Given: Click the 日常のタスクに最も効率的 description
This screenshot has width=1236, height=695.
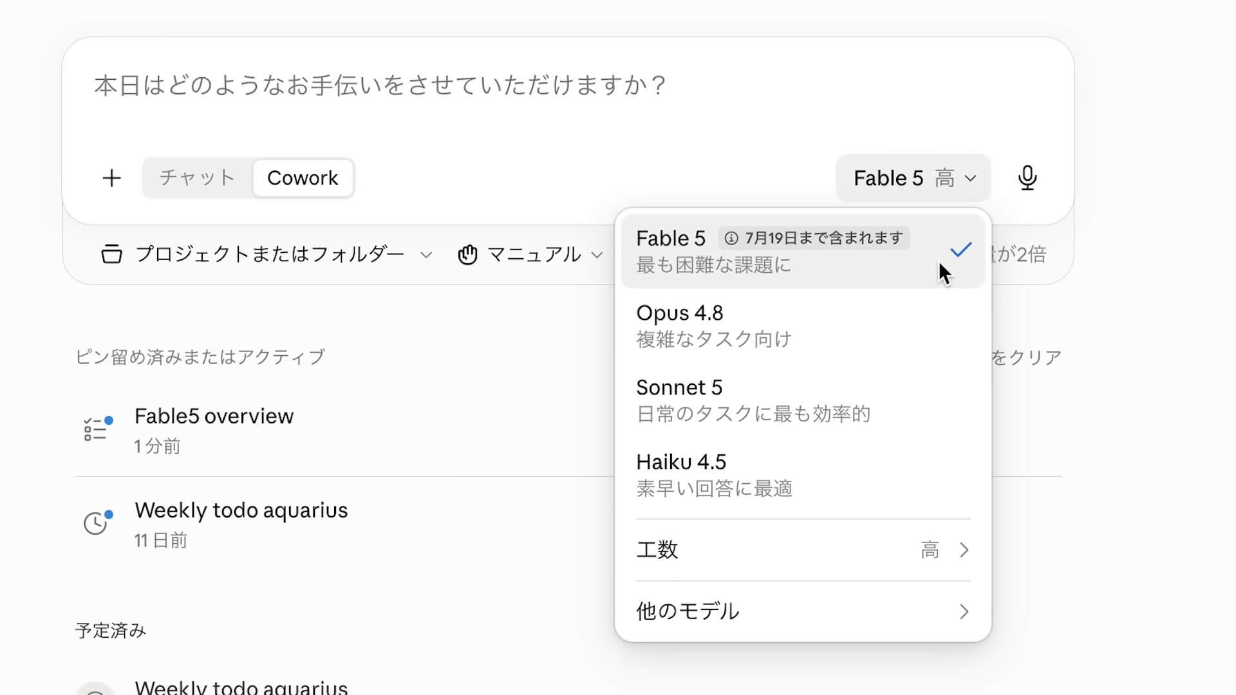Looking at the screenshot, I should [753, 414].
